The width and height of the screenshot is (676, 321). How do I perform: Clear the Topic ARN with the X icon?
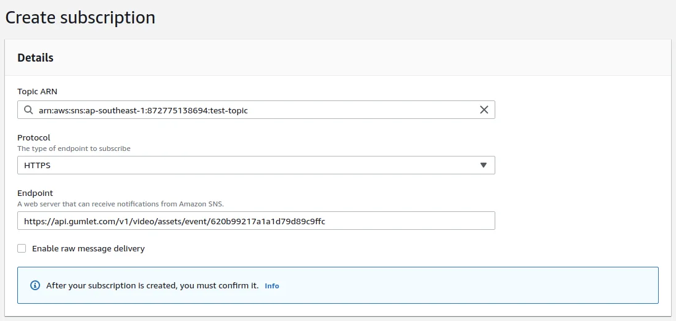(484, 110)
